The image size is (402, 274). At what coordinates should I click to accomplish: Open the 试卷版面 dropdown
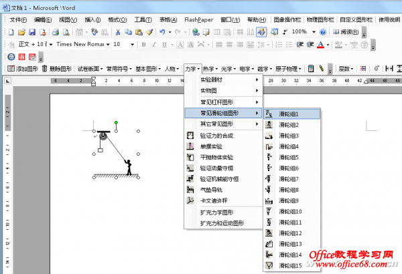point(90,69)
